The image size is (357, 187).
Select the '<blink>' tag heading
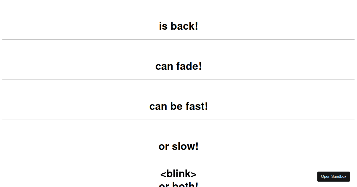click(178, 174)
